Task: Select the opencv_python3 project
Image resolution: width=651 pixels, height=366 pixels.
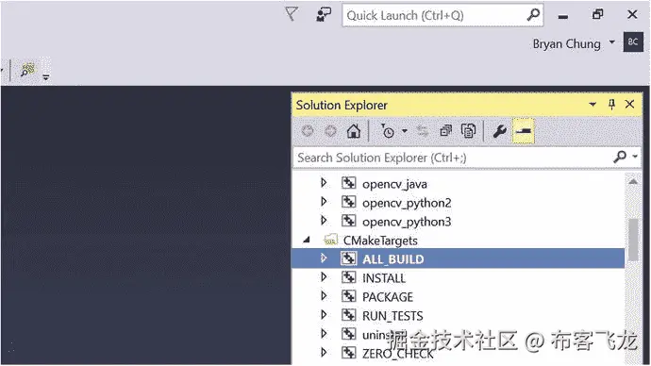Action: point(407,222)
